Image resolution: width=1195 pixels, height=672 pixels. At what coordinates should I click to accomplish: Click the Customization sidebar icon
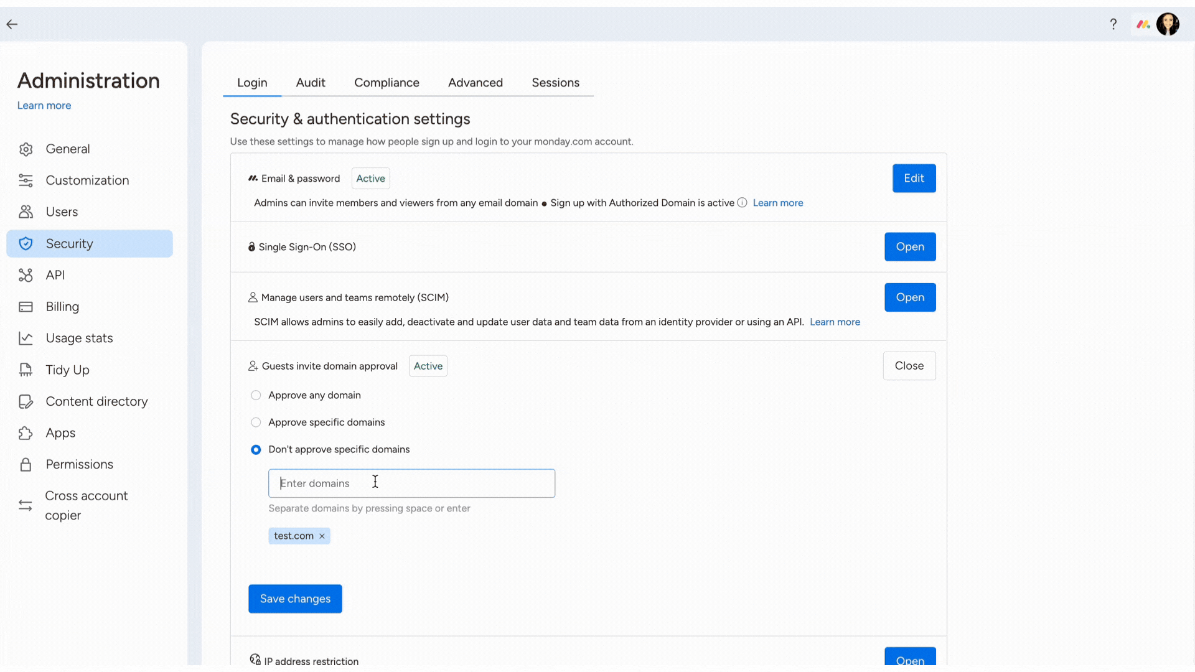coord(26,180)
